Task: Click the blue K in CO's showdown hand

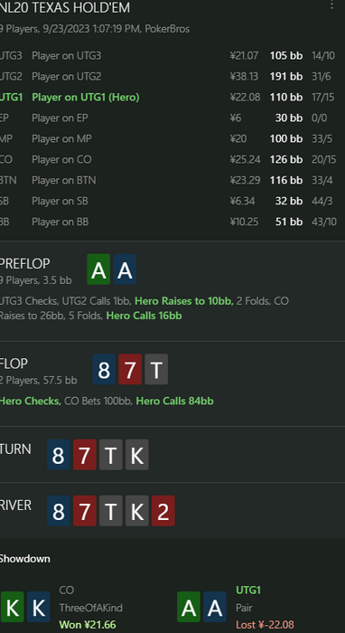Action: click(39, 607)
